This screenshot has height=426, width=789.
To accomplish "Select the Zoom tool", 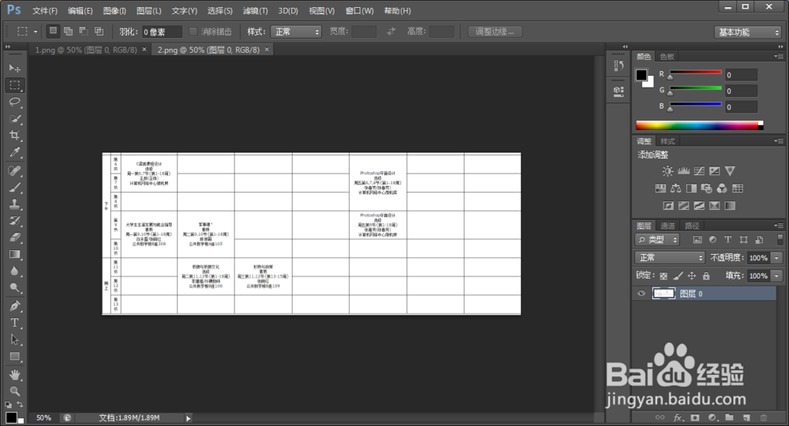I will coord(14,390).
